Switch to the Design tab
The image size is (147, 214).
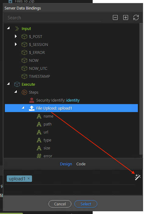point(66,164)
